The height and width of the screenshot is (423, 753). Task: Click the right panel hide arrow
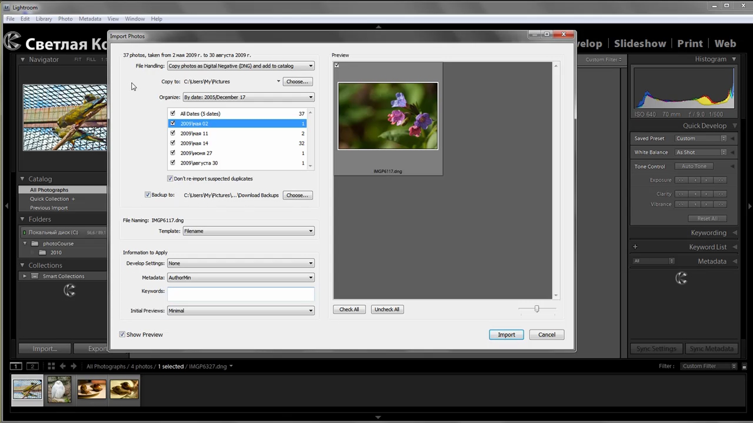pos(749,206)
